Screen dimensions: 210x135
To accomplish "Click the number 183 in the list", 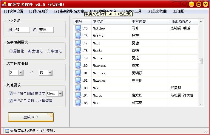I will click(85, 88).
